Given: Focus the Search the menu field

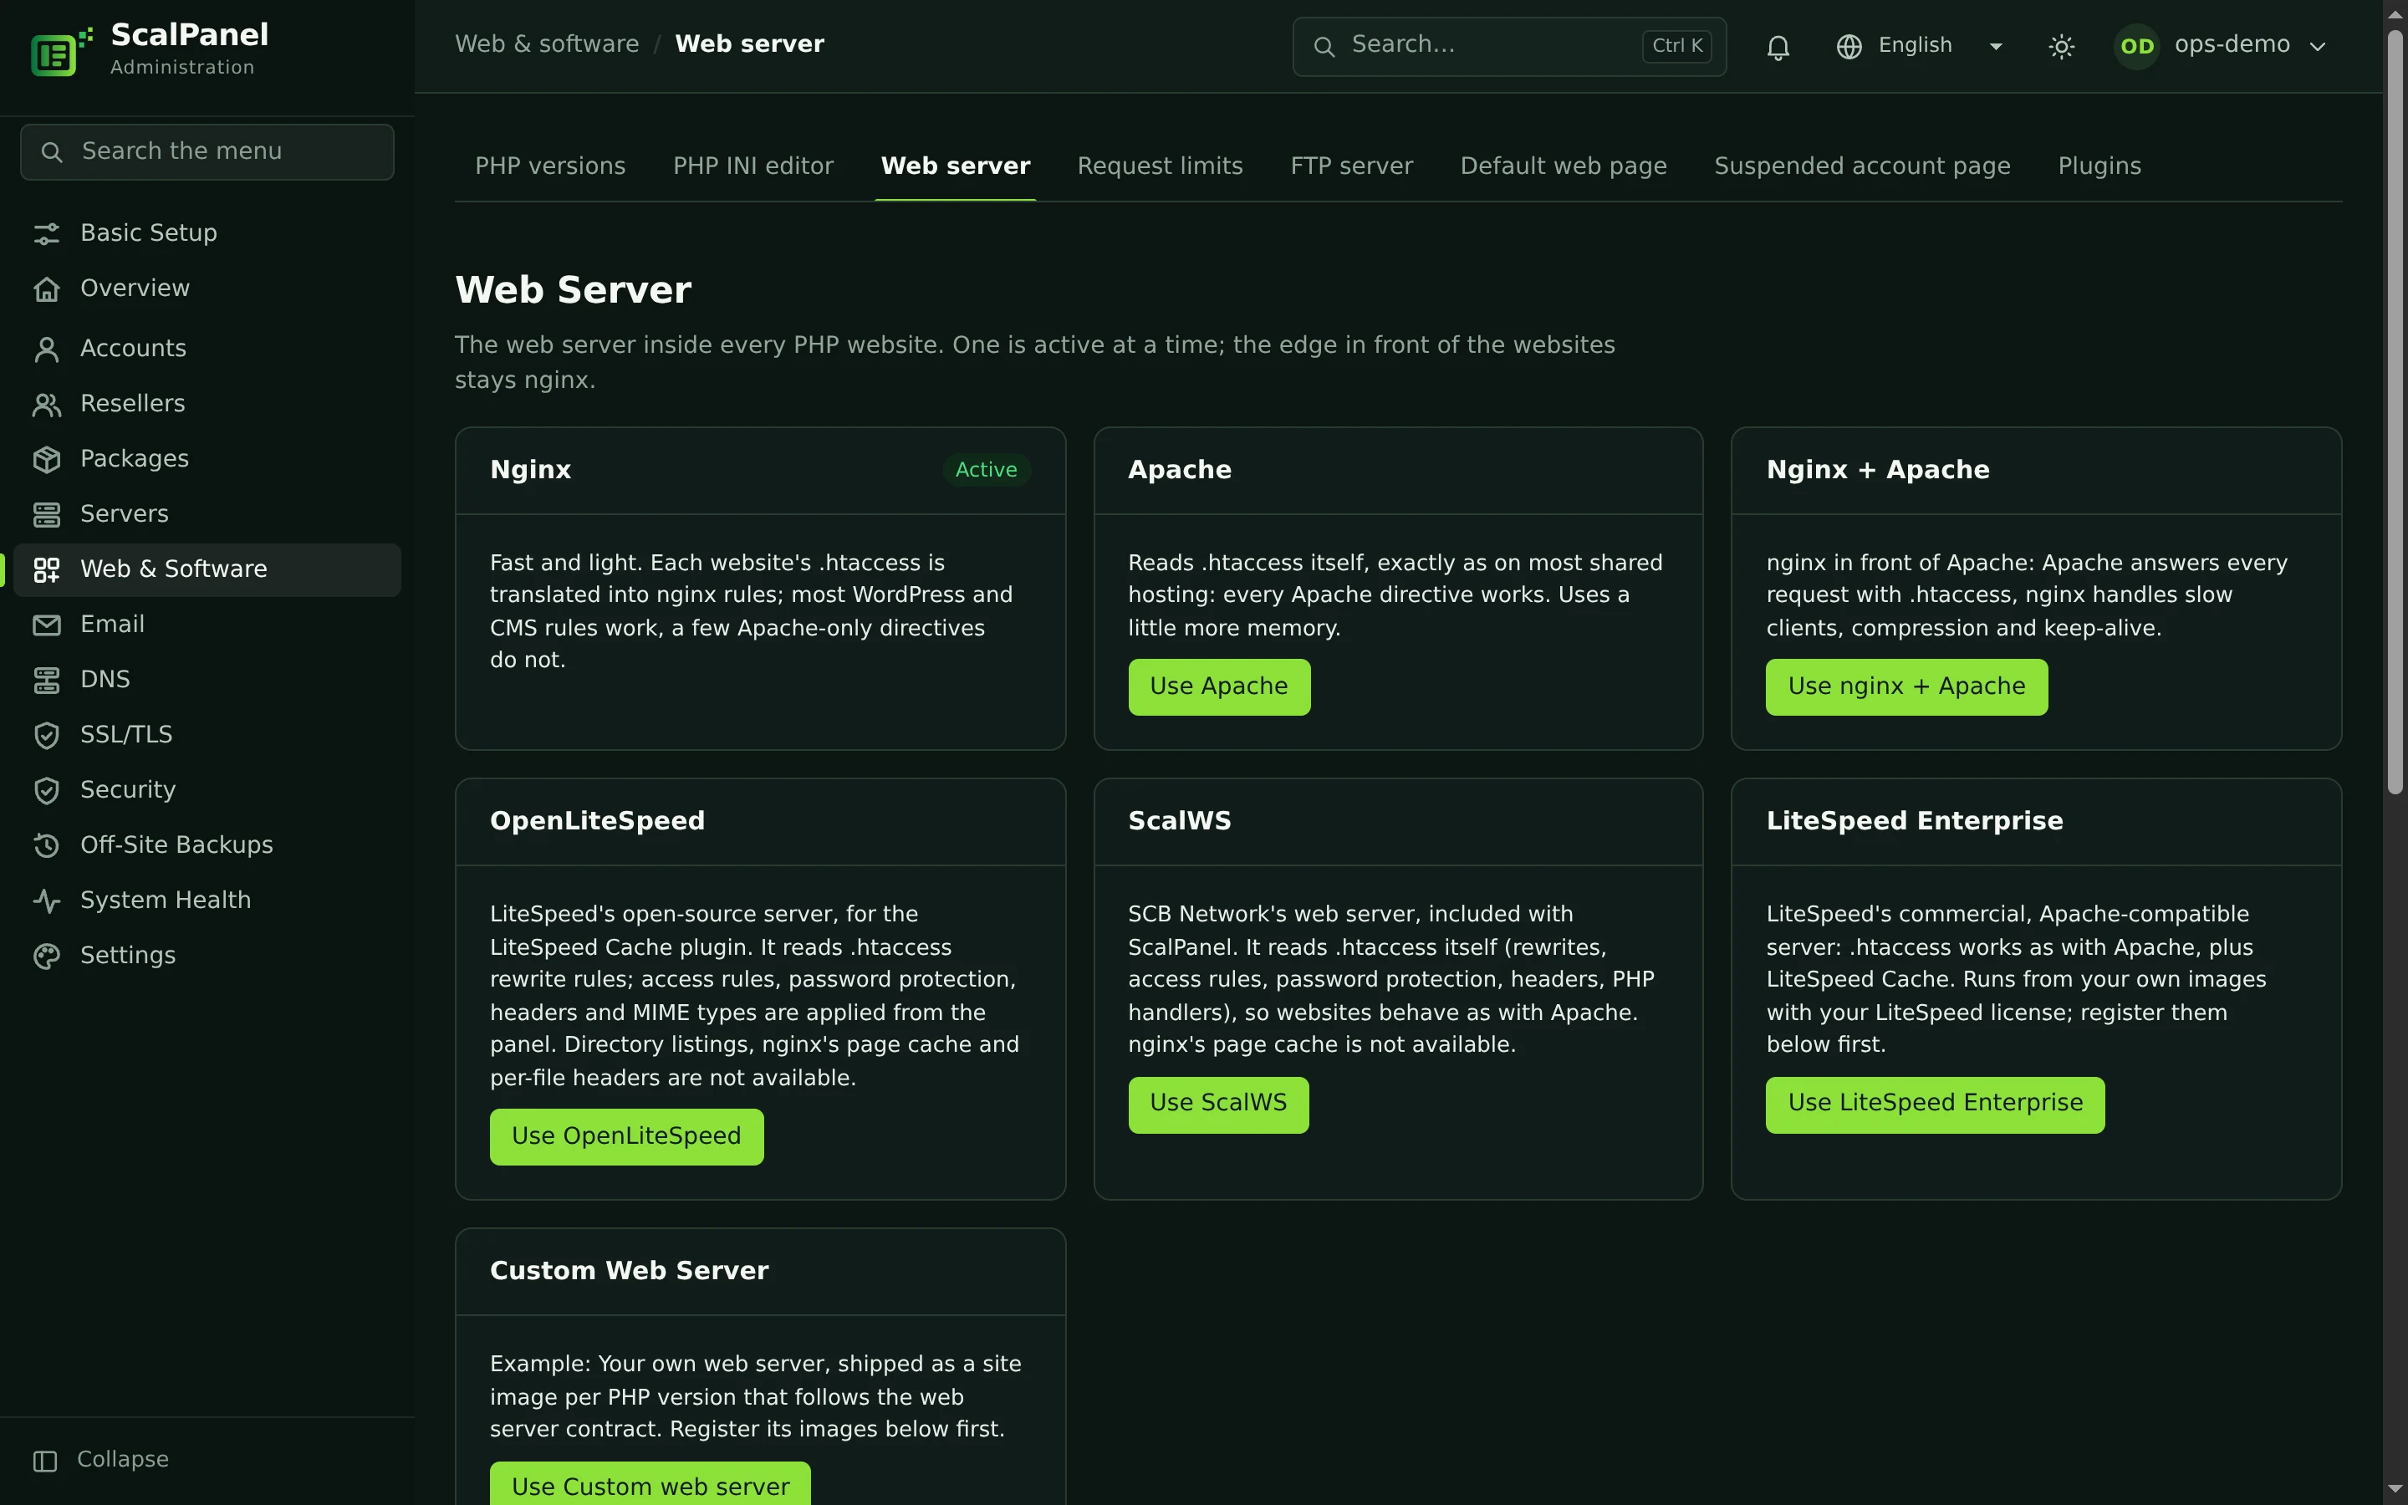Looking at the screenshot, I should [207, 152].
